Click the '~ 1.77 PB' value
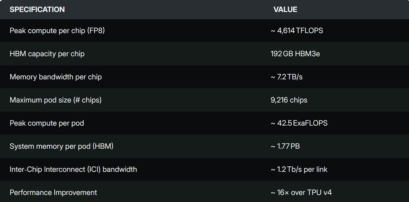 285,146
